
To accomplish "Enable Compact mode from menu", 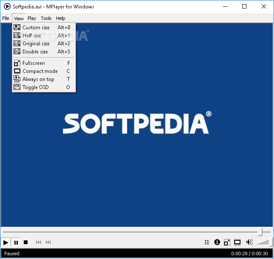I will (x=44, y=71).
